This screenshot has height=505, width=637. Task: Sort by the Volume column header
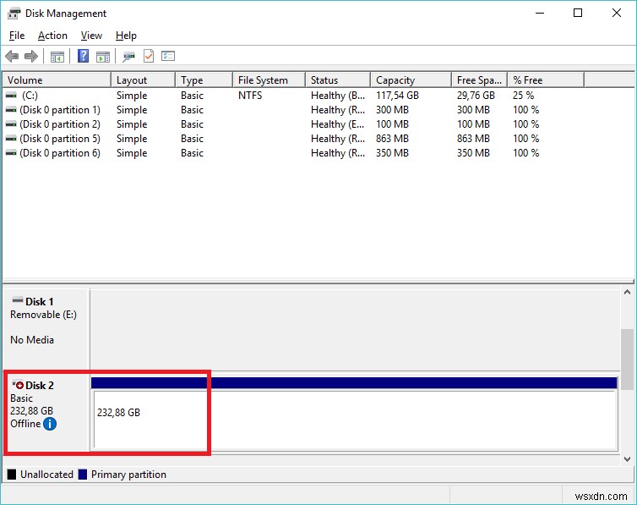pos(57,80)
